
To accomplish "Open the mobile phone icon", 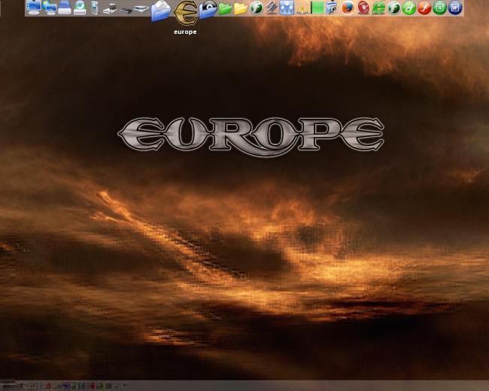I will pos(95,8).
